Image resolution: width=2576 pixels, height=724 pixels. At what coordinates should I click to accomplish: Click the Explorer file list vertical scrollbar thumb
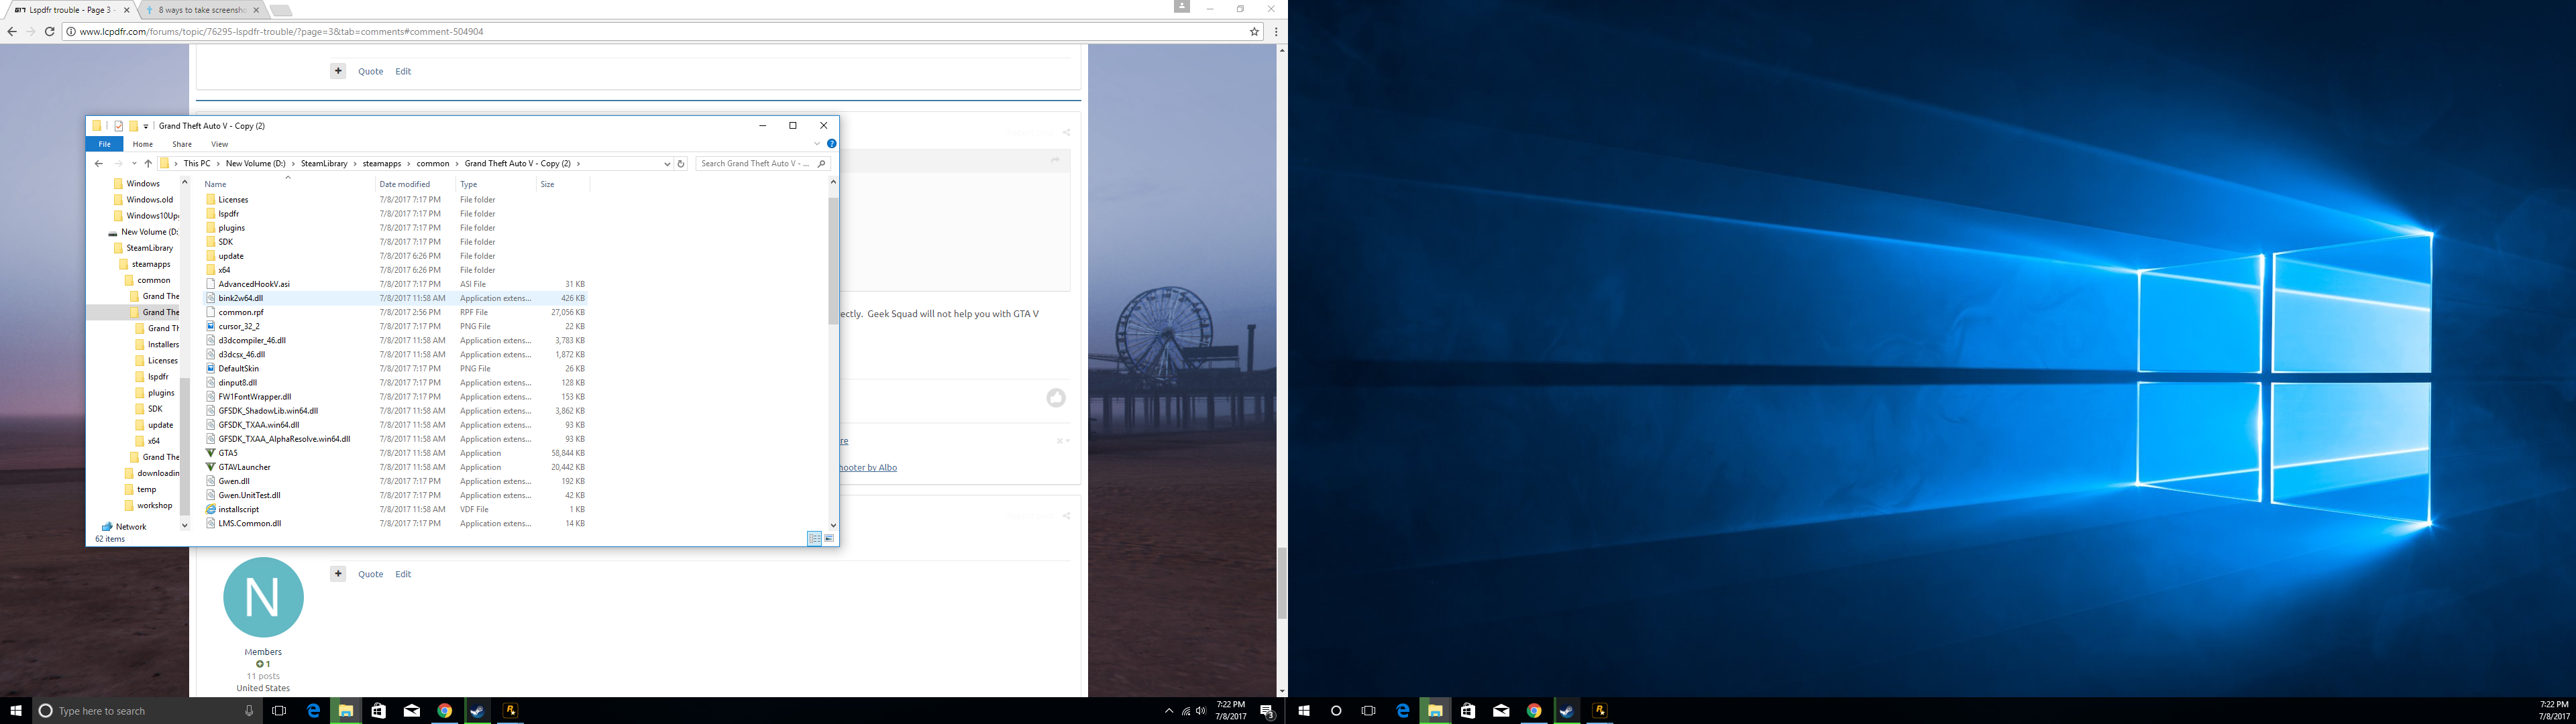coord(833,260)
